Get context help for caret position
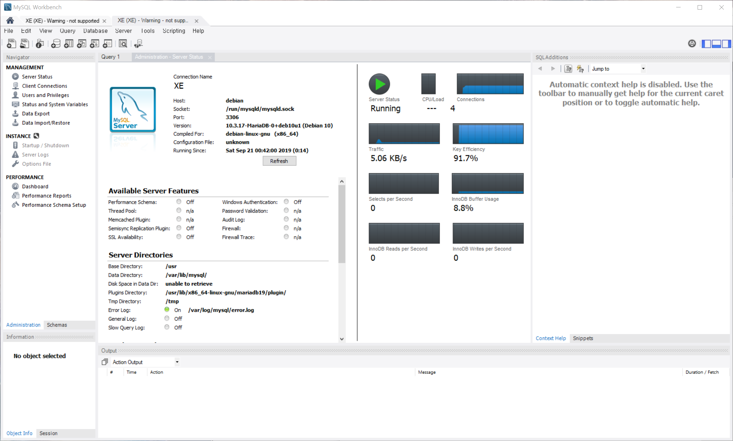Screen dimensions: 733x441 [568, 69]
